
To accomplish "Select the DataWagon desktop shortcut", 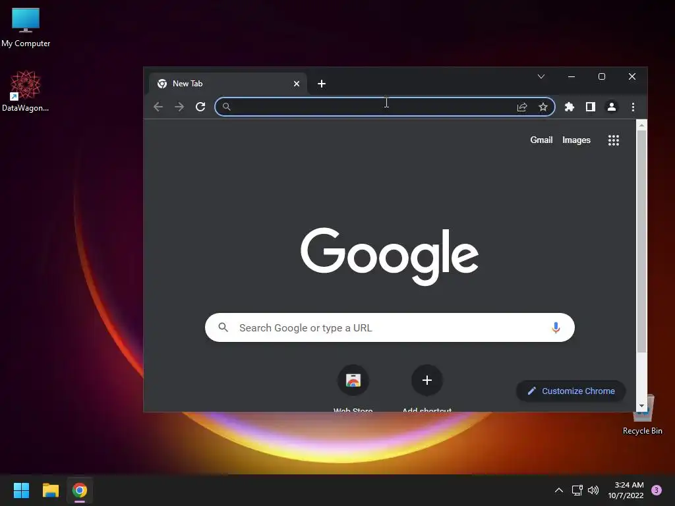I will (26, 91).
